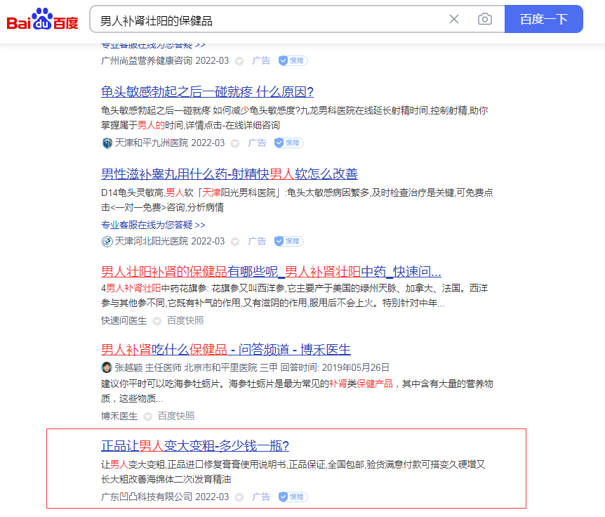Clear the search box with the X icon
The width and height of the screenshot is (605, 517).
(454, 19)
